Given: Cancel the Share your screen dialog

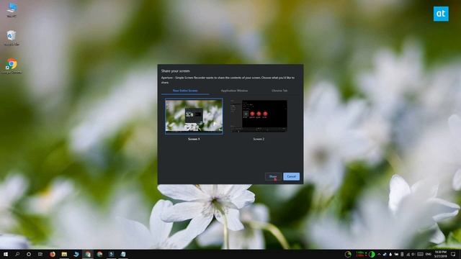Looking at the screenshot, I should 291,176.
